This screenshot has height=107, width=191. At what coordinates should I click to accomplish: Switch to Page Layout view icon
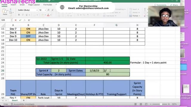141,104
